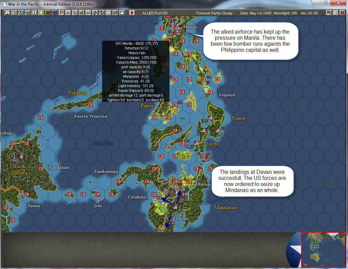Click the world minimap thumbnail

point(323,249)
